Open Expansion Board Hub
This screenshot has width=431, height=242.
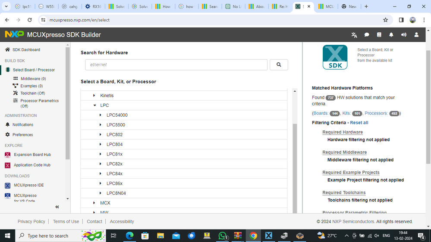coord(32,155)
